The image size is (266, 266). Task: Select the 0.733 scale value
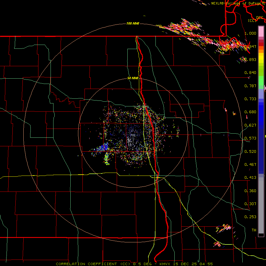pyautogui.click(x=250, y=99)
